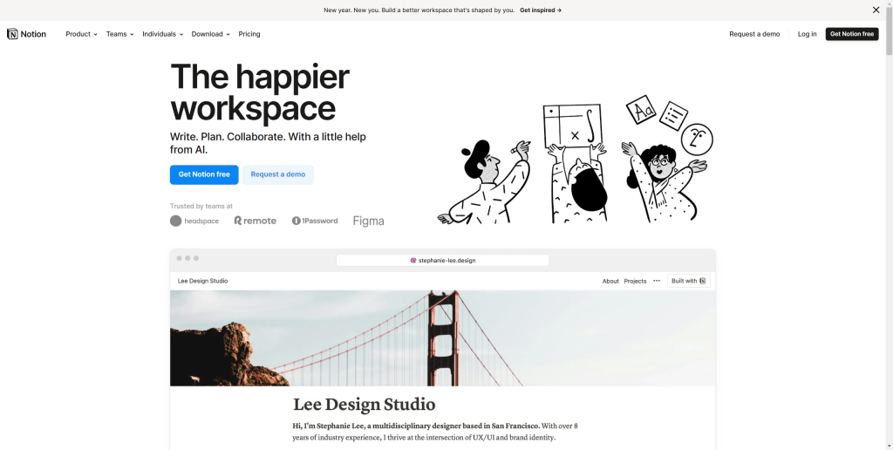Click the Aa typography card in the illustration
893x450 pixels.
coord(642,110)
